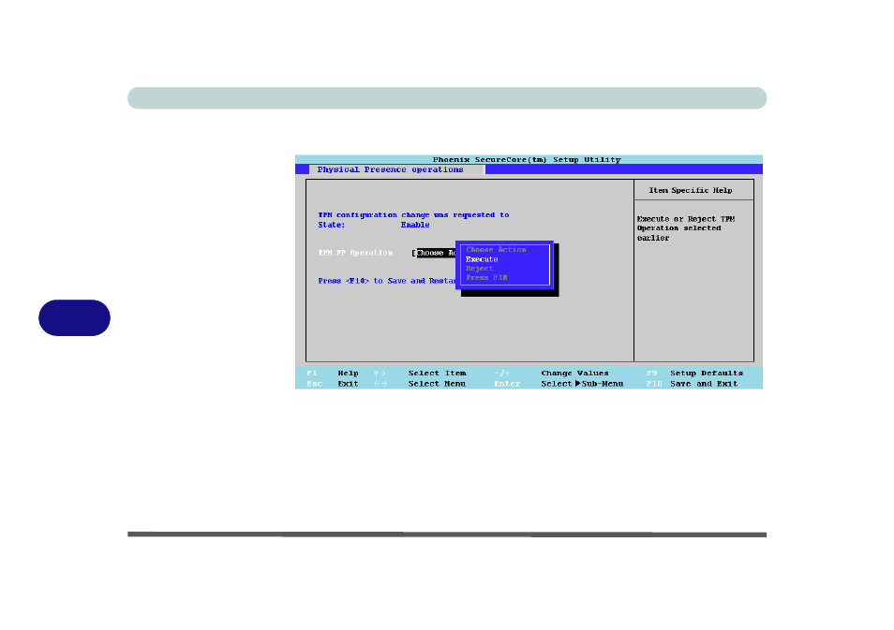Click the F1 Help legend entry

tap(333, 374)
